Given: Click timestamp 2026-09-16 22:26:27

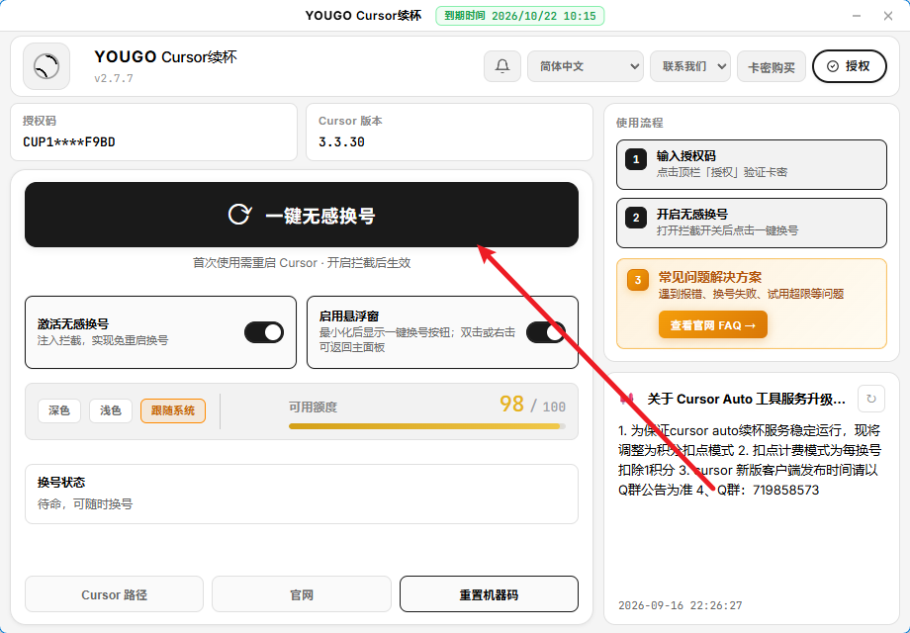Looking at the screenshot, I should [x=681, y=605].
